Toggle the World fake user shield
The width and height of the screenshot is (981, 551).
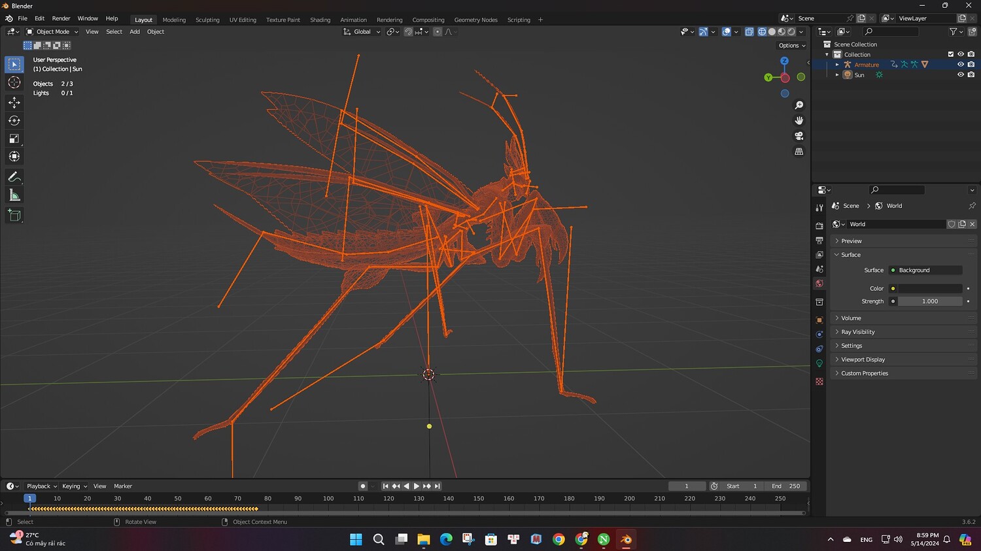point(952,224)
